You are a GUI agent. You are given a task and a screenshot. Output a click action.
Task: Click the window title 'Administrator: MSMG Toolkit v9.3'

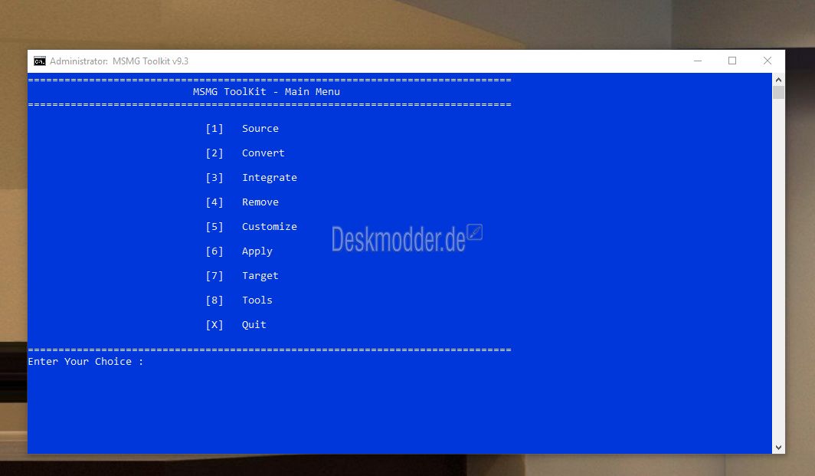pyautogui.click(x=119, y=61)
